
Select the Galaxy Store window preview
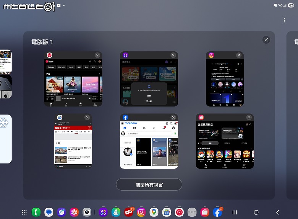tap(225, 145)
